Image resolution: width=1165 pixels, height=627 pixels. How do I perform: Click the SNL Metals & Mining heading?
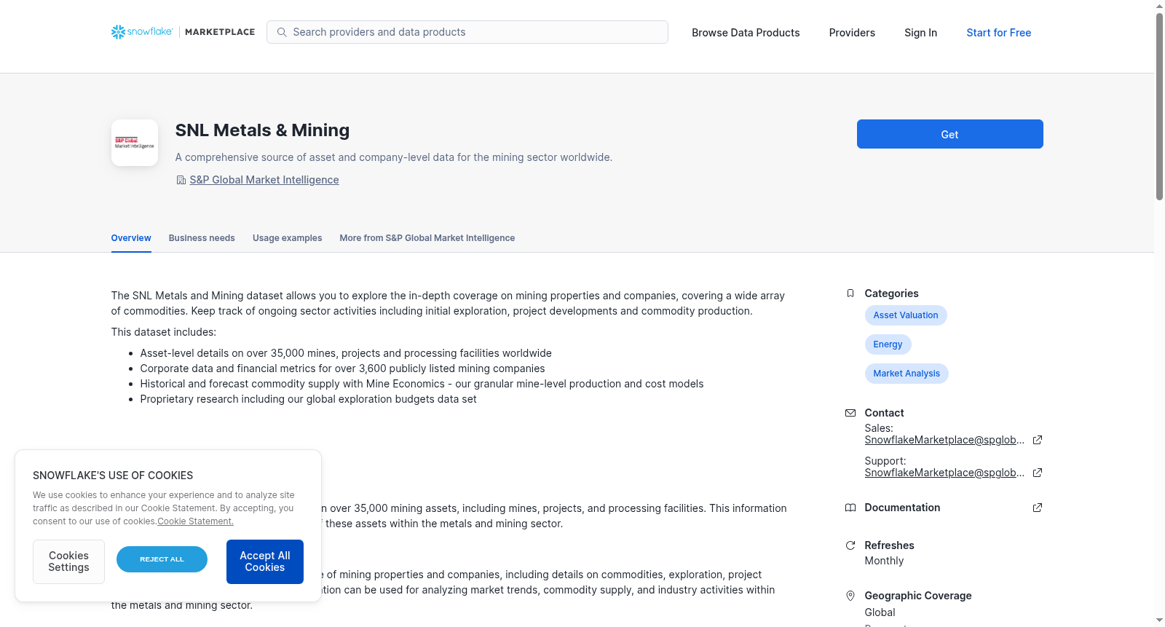(x=262, y=130)
